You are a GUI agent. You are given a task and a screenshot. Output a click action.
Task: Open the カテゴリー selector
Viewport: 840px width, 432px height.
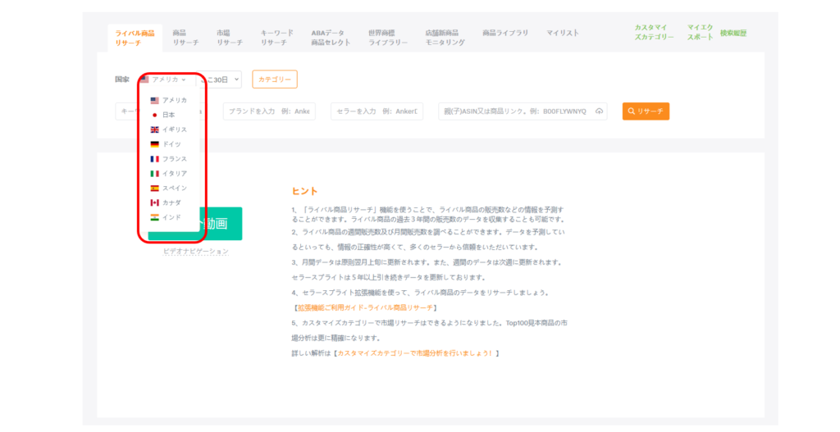[275, 80]
